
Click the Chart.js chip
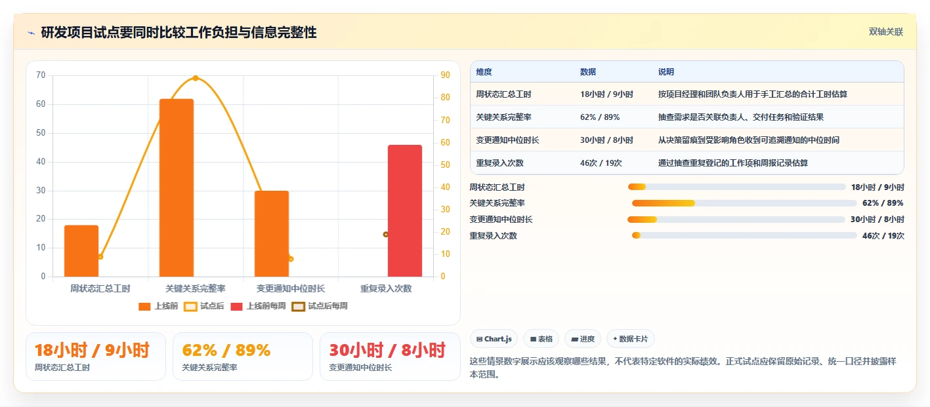click(x=494, y=339)
